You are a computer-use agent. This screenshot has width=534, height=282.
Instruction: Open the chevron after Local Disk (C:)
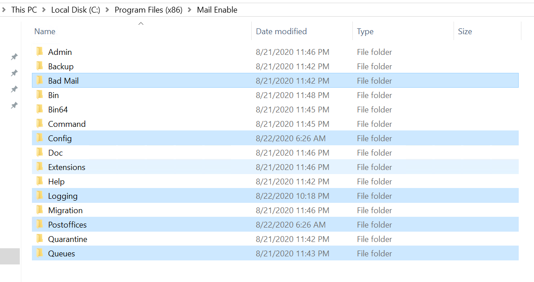(107, 10)
